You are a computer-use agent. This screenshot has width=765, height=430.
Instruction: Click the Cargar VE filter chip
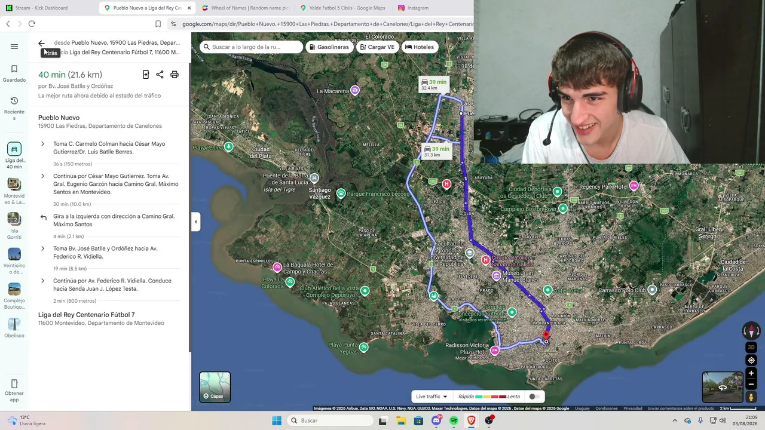(x=378, y=47)
